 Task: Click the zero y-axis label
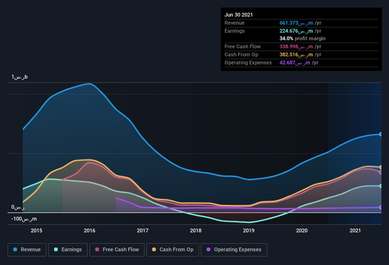pyautogui.click(x=18, y=207)
